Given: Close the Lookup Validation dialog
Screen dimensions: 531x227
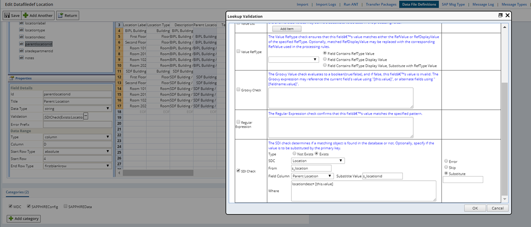Looking at the screenshot, I should (x=507, y=15).
